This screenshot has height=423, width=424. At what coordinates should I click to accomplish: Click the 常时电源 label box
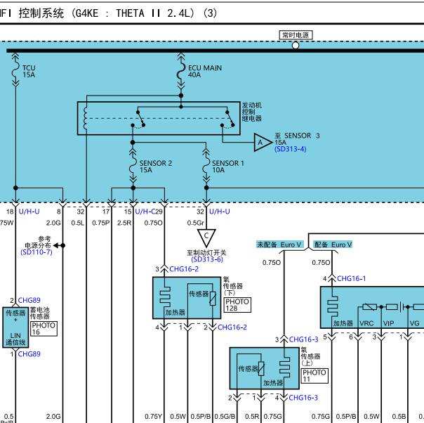[296, 35]
